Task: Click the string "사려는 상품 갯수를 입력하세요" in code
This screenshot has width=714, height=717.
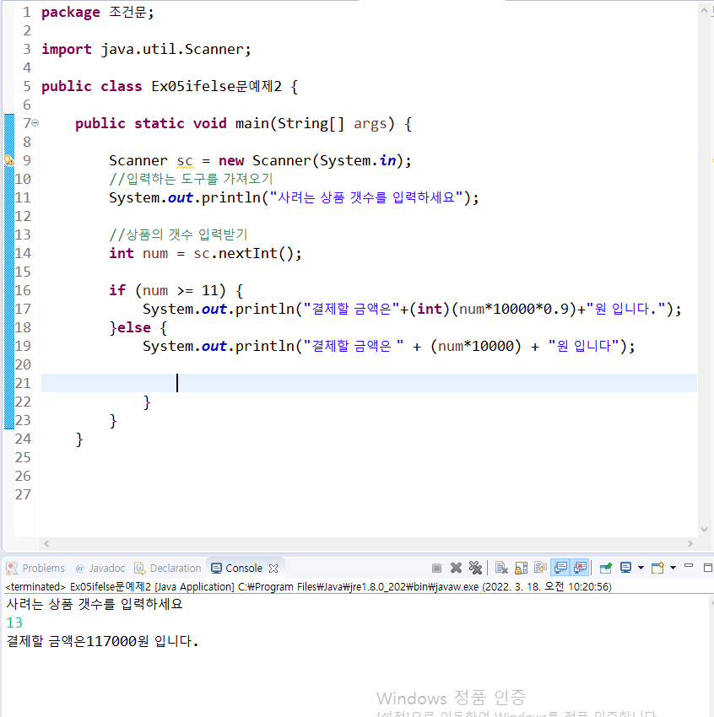Action: point(366,197)
